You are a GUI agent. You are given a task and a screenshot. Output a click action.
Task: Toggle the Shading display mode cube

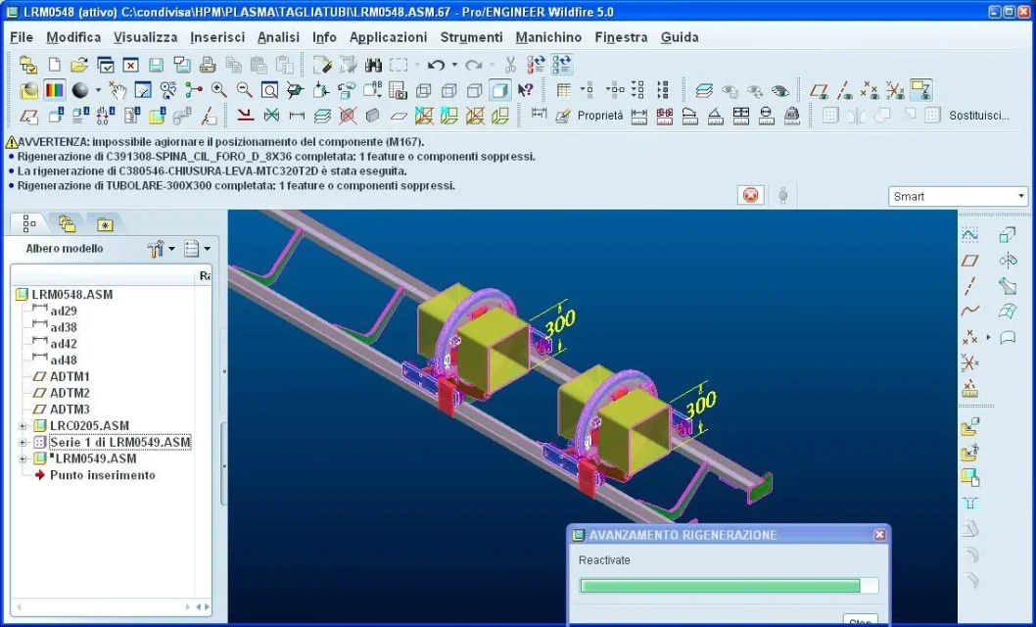[x=500, y=90]
